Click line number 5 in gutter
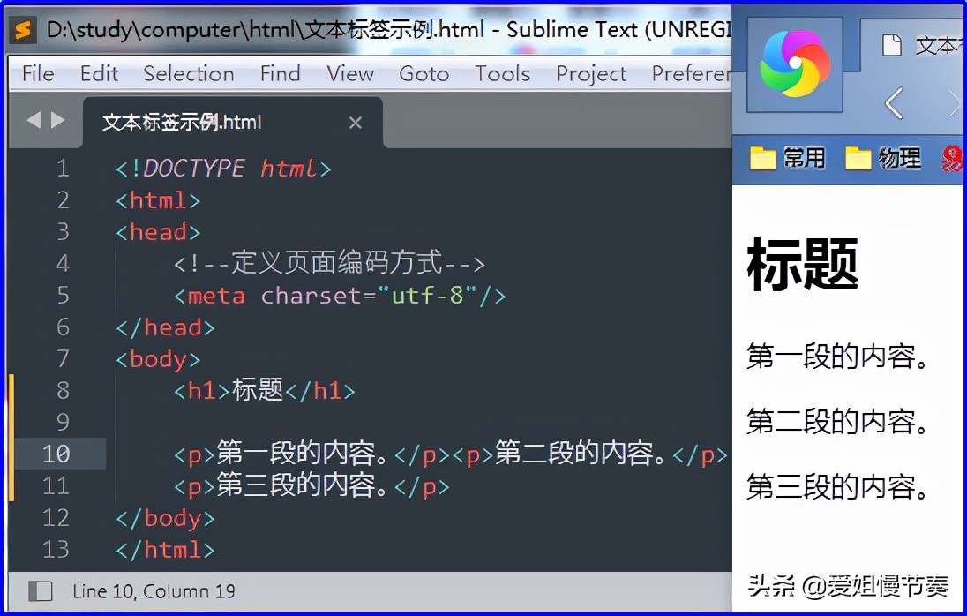 click(63, 296)
